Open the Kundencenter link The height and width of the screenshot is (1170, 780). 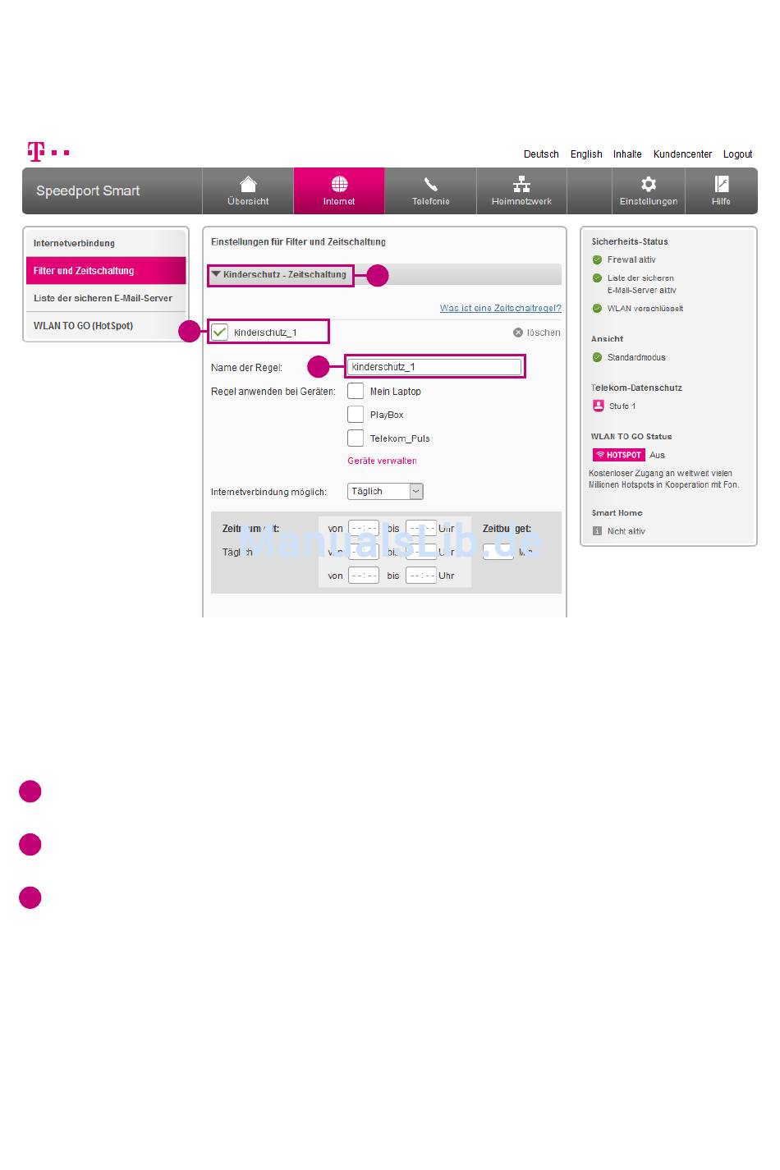pyautogui.click(x=682, y=154)
